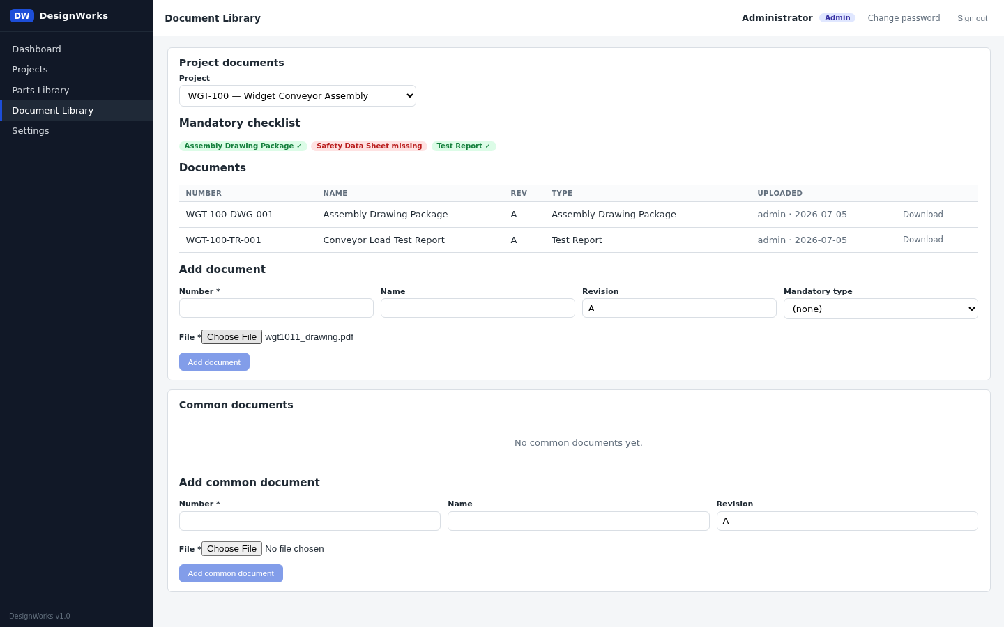This screenshot has height=627, width=1004.
Task: Choose File for the common document
Action: (231, 549)
